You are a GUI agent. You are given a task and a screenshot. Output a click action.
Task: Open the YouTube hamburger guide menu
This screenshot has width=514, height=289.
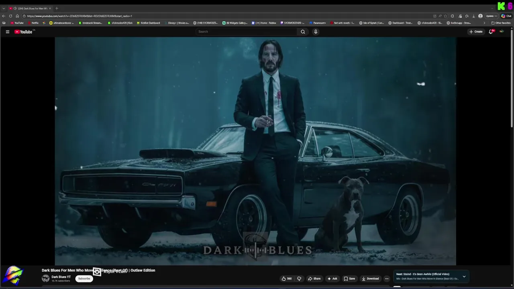click(x=7, y=32)
